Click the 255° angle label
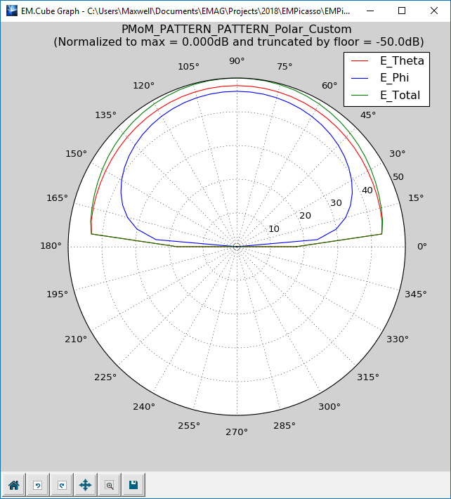Screen dimensions: 451x499 (189, 426)
